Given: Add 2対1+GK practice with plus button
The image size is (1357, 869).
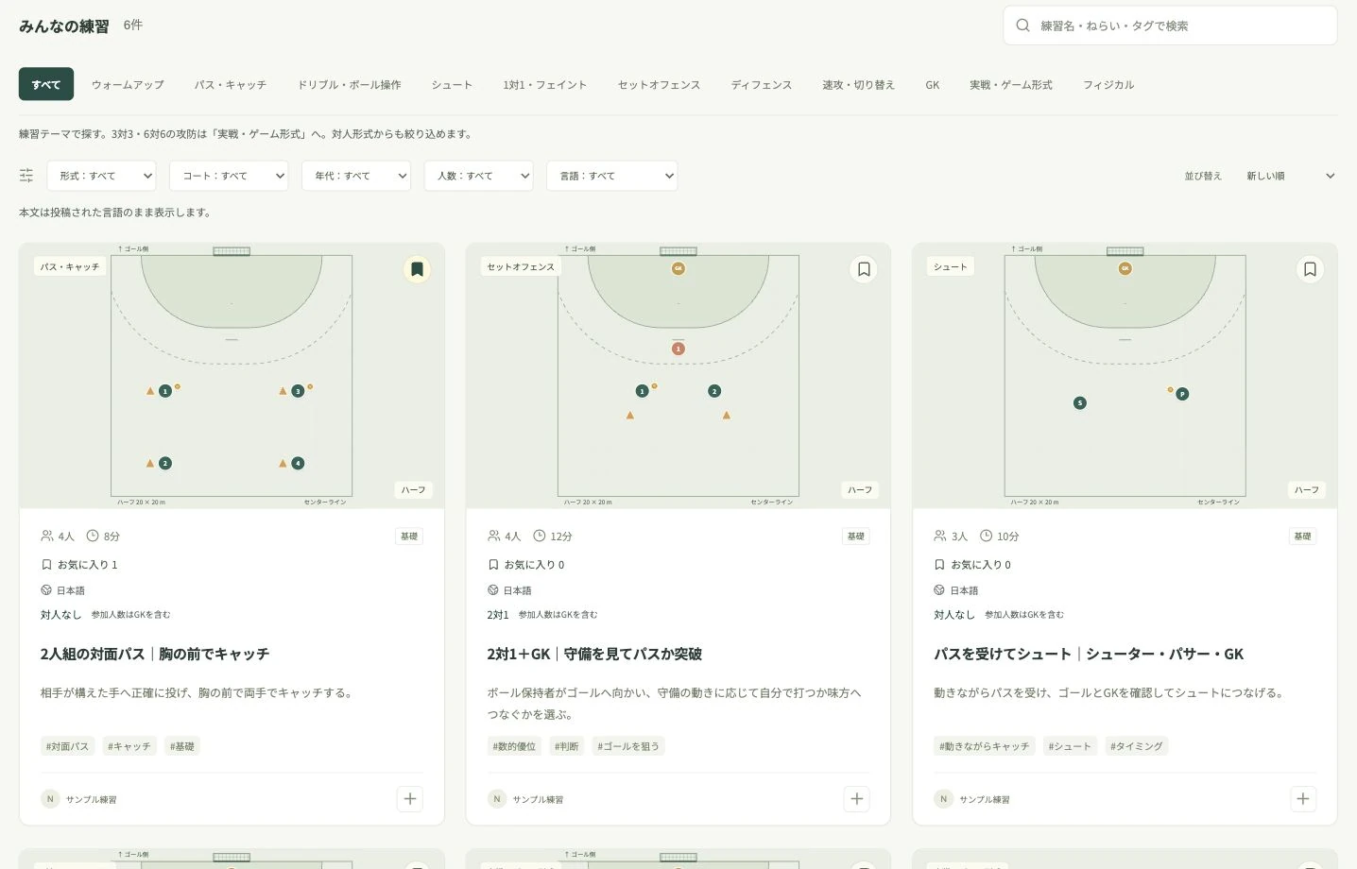Looking at the screenshot, I should pos(857,799).
